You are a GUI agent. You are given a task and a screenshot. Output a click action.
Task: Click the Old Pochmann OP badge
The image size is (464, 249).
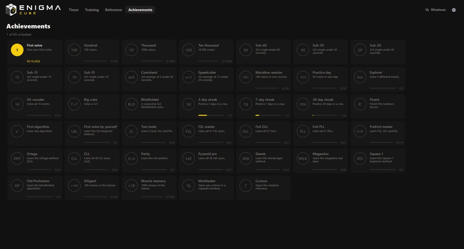17,186
